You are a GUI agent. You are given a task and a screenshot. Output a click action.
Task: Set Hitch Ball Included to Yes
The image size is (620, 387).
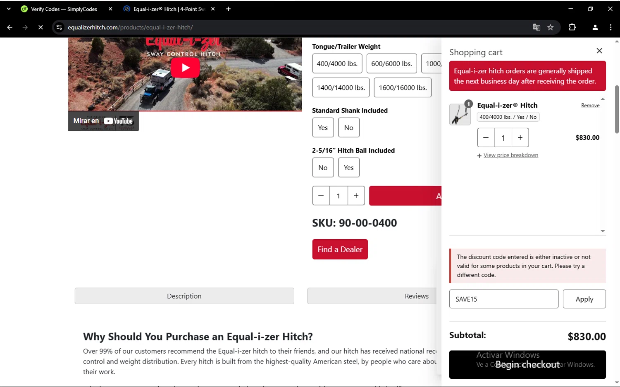point(348,168)
